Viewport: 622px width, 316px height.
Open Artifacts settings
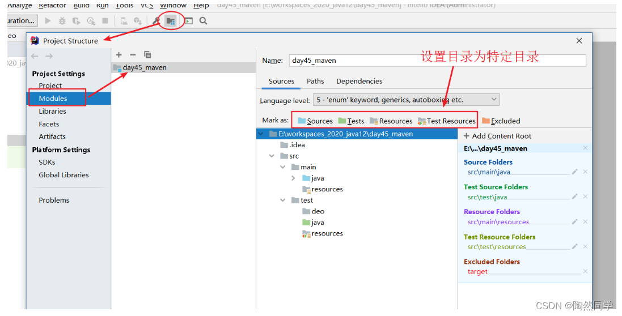click(x=52, y=136)
